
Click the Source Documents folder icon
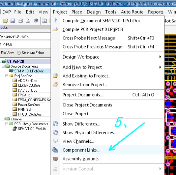(8, 66)
